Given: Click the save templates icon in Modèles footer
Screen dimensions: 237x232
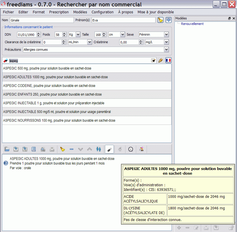Looking at the screenshot, I should coord(216,228).
